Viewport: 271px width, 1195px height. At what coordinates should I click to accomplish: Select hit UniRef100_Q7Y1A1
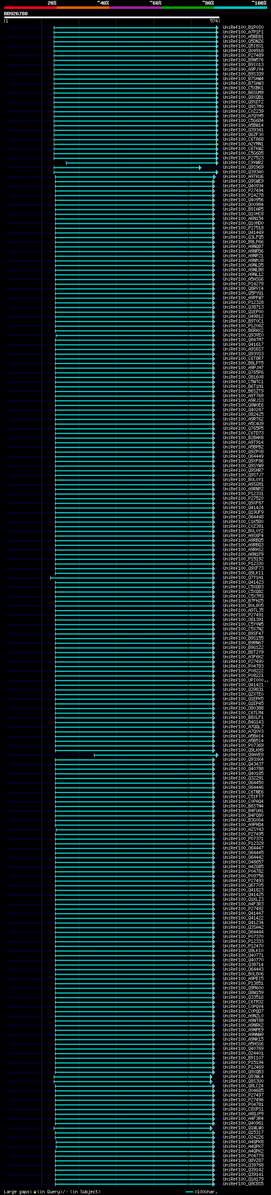pos(243,577)
